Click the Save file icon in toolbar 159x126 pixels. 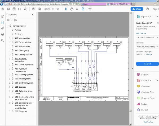[2, 9]
